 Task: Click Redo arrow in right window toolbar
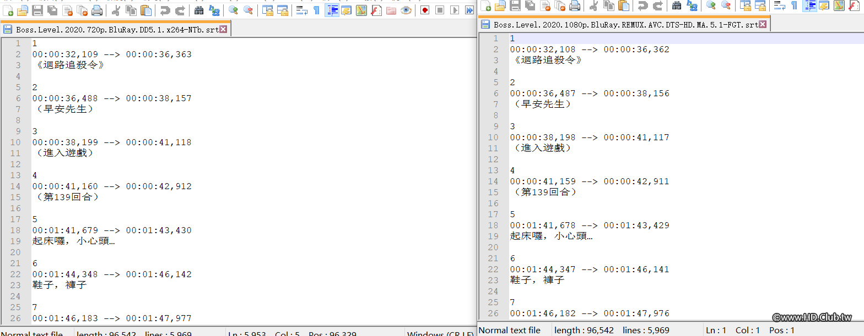coord(657,6)
